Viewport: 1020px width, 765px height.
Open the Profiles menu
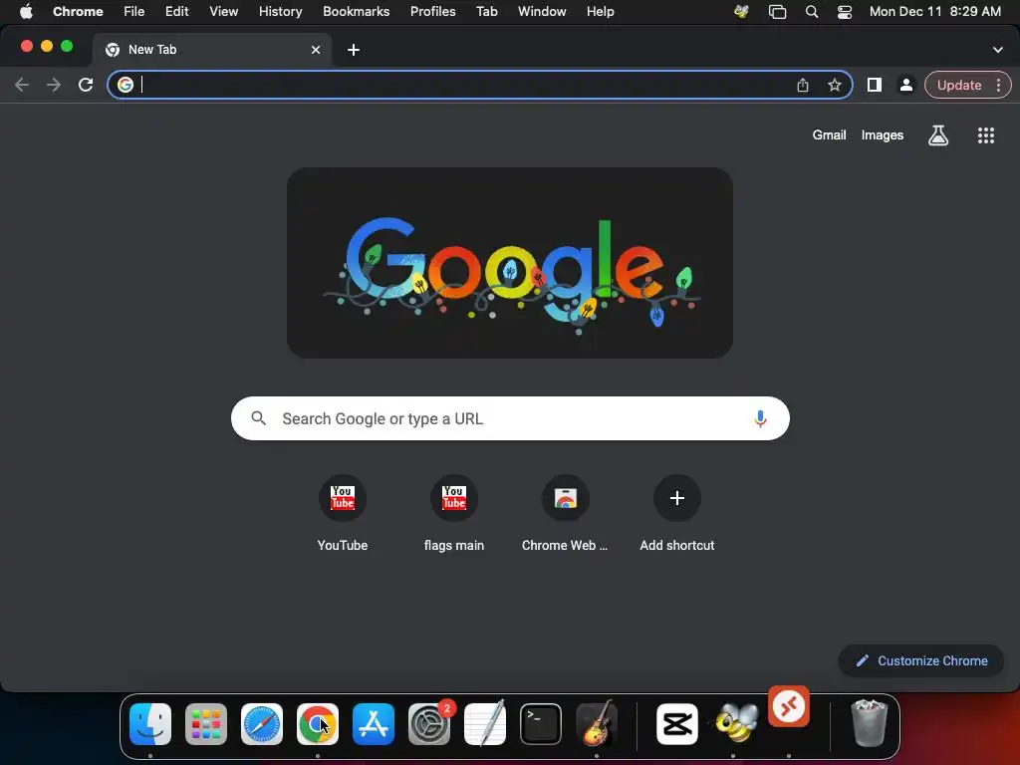tap(432, 11)
